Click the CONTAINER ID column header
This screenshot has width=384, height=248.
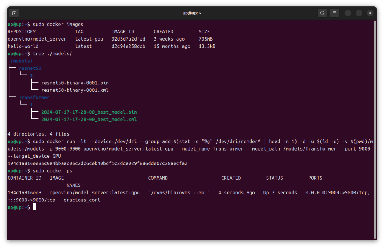24,178
